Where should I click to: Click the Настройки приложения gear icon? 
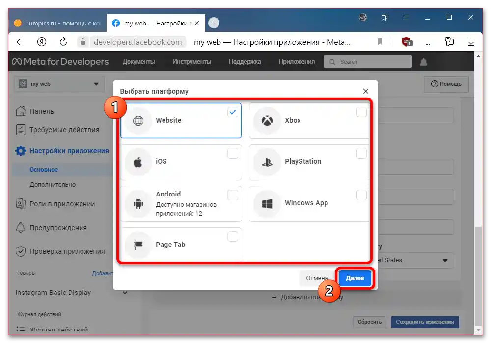point(20,151)
